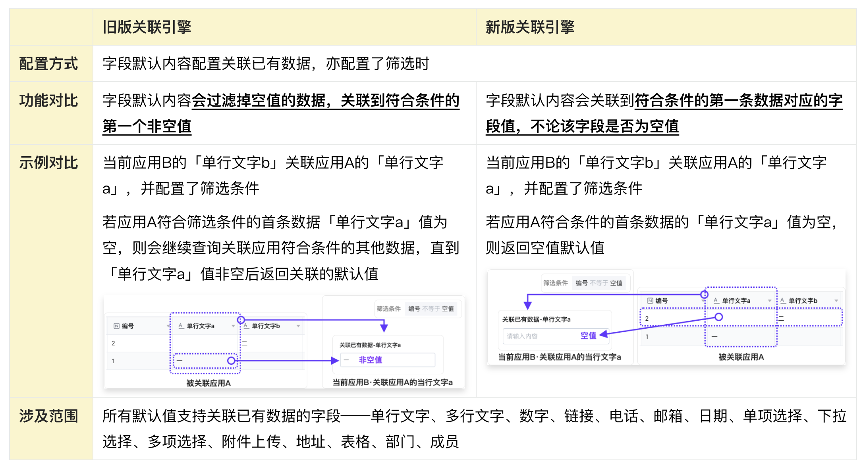
Task: Click 关联已有数据-单行文字a label in 旧版 diagram
Action: [x=370, y=345]
